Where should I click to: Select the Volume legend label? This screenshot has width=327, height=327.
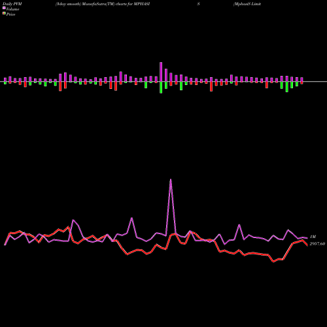[x=12, y=9]
